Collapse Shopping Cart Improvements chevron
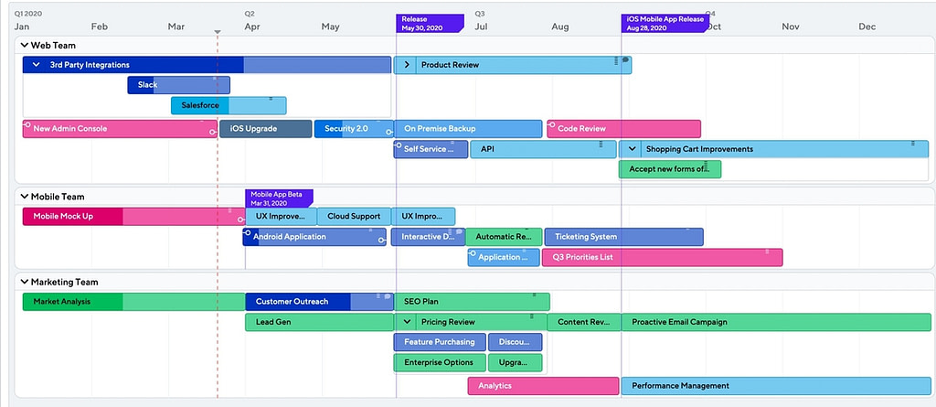The width and height of the screenshot is (936, 407). (633, 149)
